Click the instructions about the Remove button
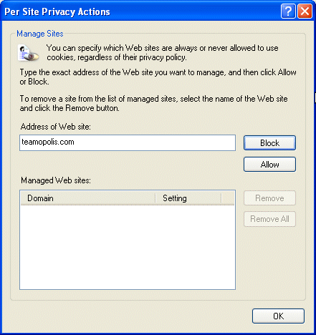 153,103
